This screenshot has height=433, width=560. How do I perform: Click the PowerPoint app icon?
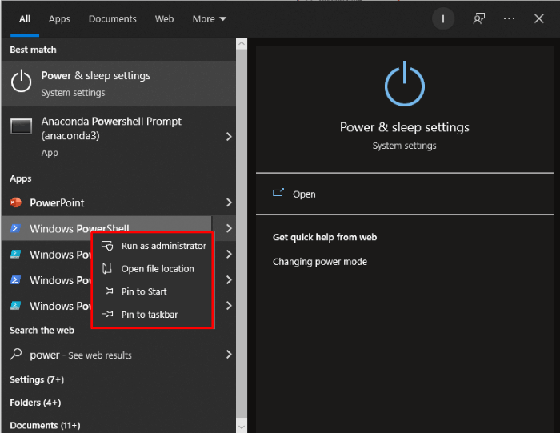[x=15, y=202]
